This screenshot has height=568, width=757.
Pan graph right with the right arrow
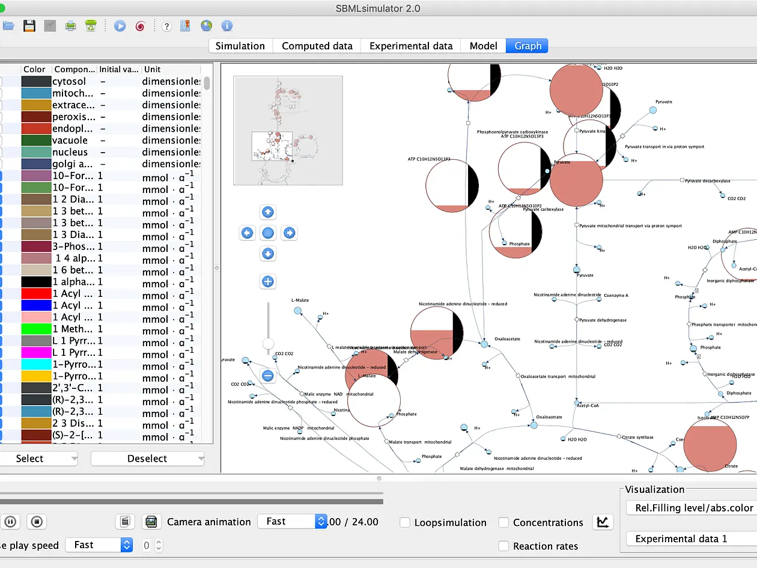click(289, 233)
